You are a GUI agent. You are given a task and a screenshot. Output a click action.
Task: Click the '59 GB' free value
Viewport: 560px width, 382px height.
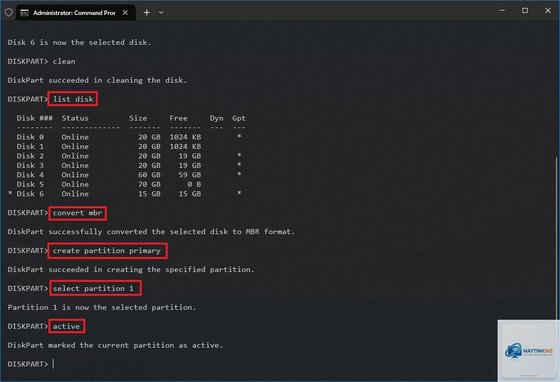coord(190,175)
